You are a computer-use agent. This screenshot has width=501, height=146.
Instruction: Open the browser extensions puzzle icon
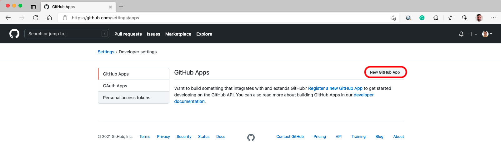436,18
